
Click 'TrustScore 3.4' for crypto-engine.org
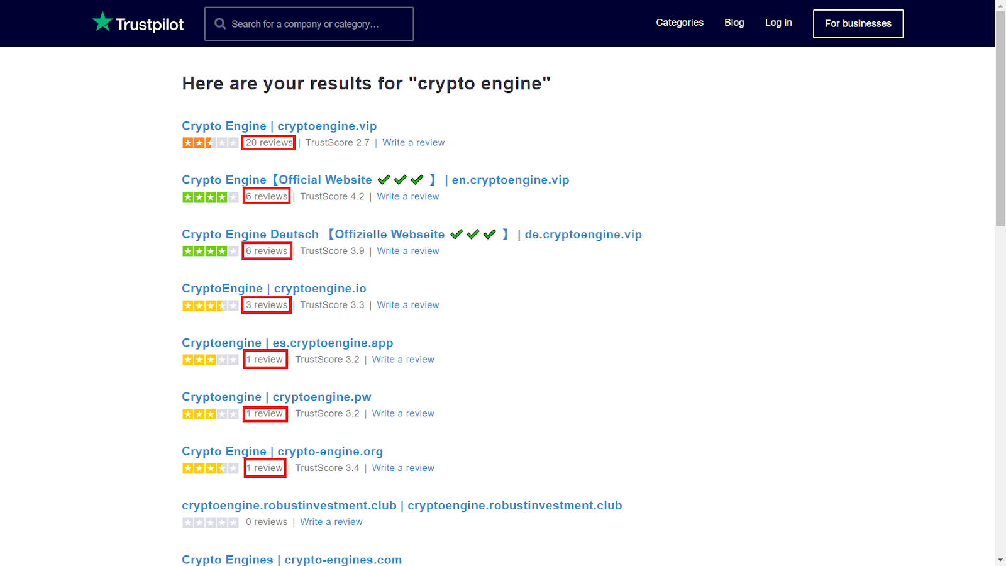tap(327, 468)
